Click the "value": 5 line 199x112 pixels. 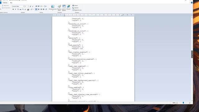point(76,98)
